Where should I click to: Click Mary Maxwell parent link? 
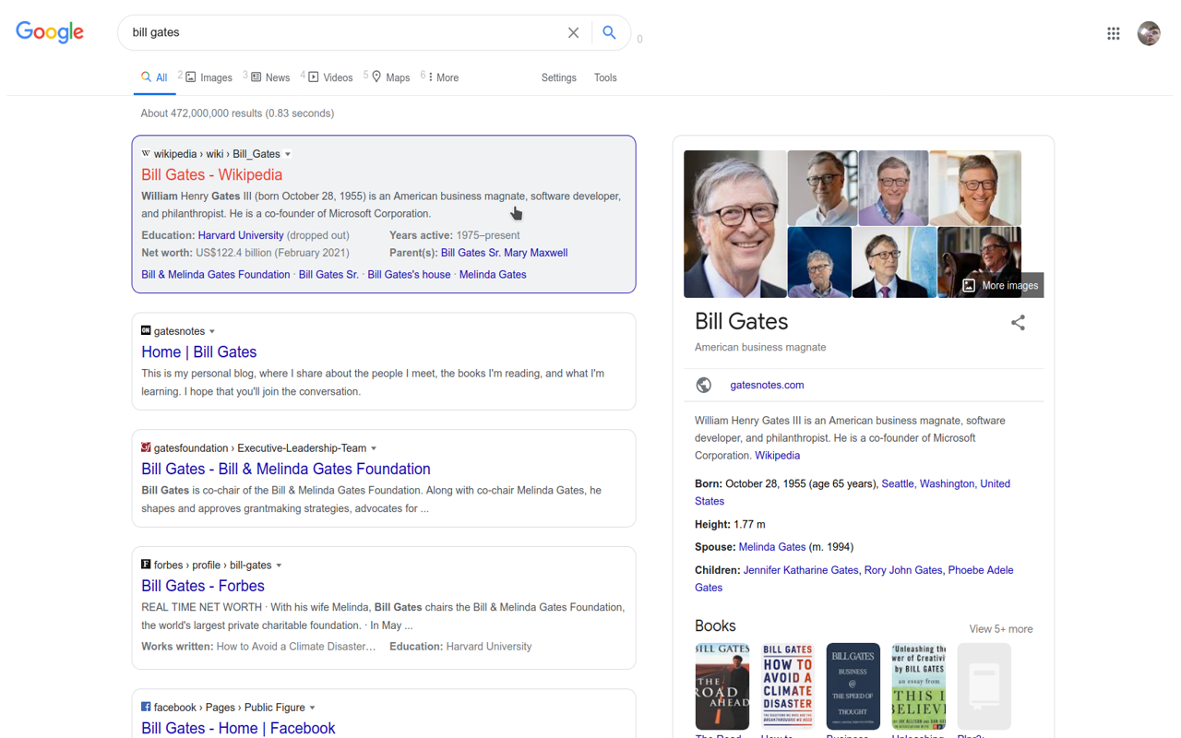[536, 253]
